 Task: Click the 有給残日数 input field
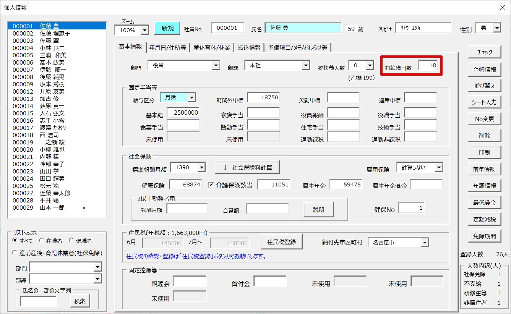[x=429, y=66]
